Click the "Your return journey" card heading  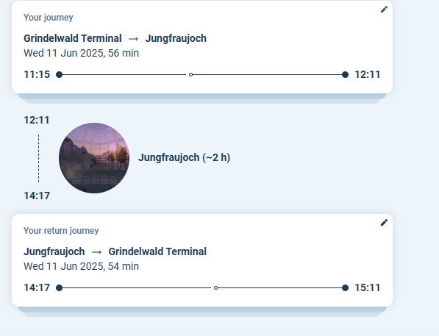61,231
